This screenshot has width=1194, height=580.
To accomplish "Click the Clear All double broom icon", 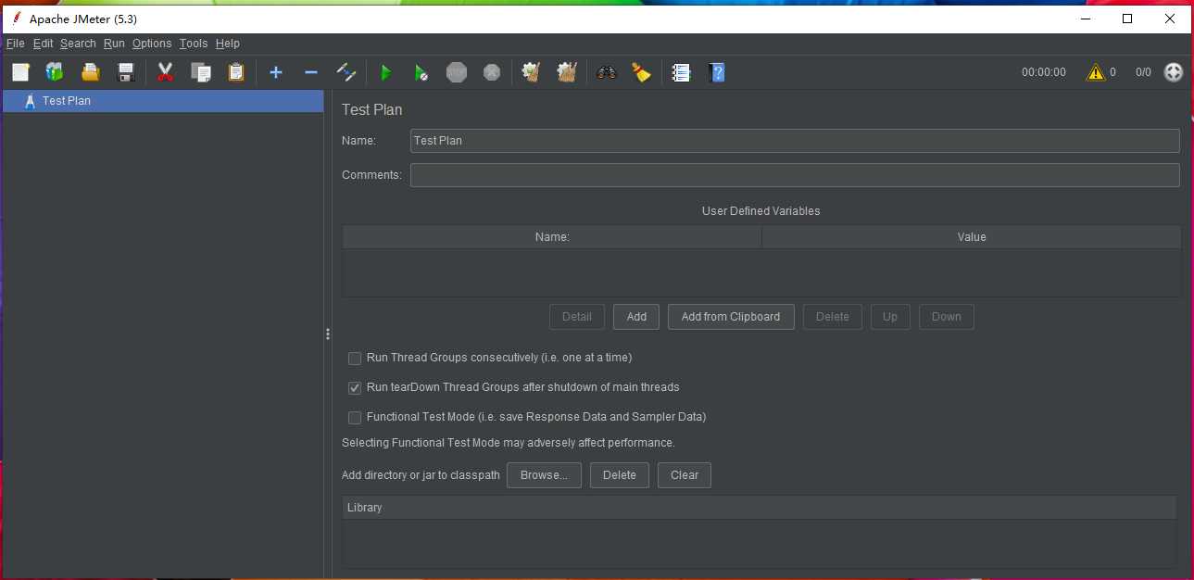I will pos(567,72).
